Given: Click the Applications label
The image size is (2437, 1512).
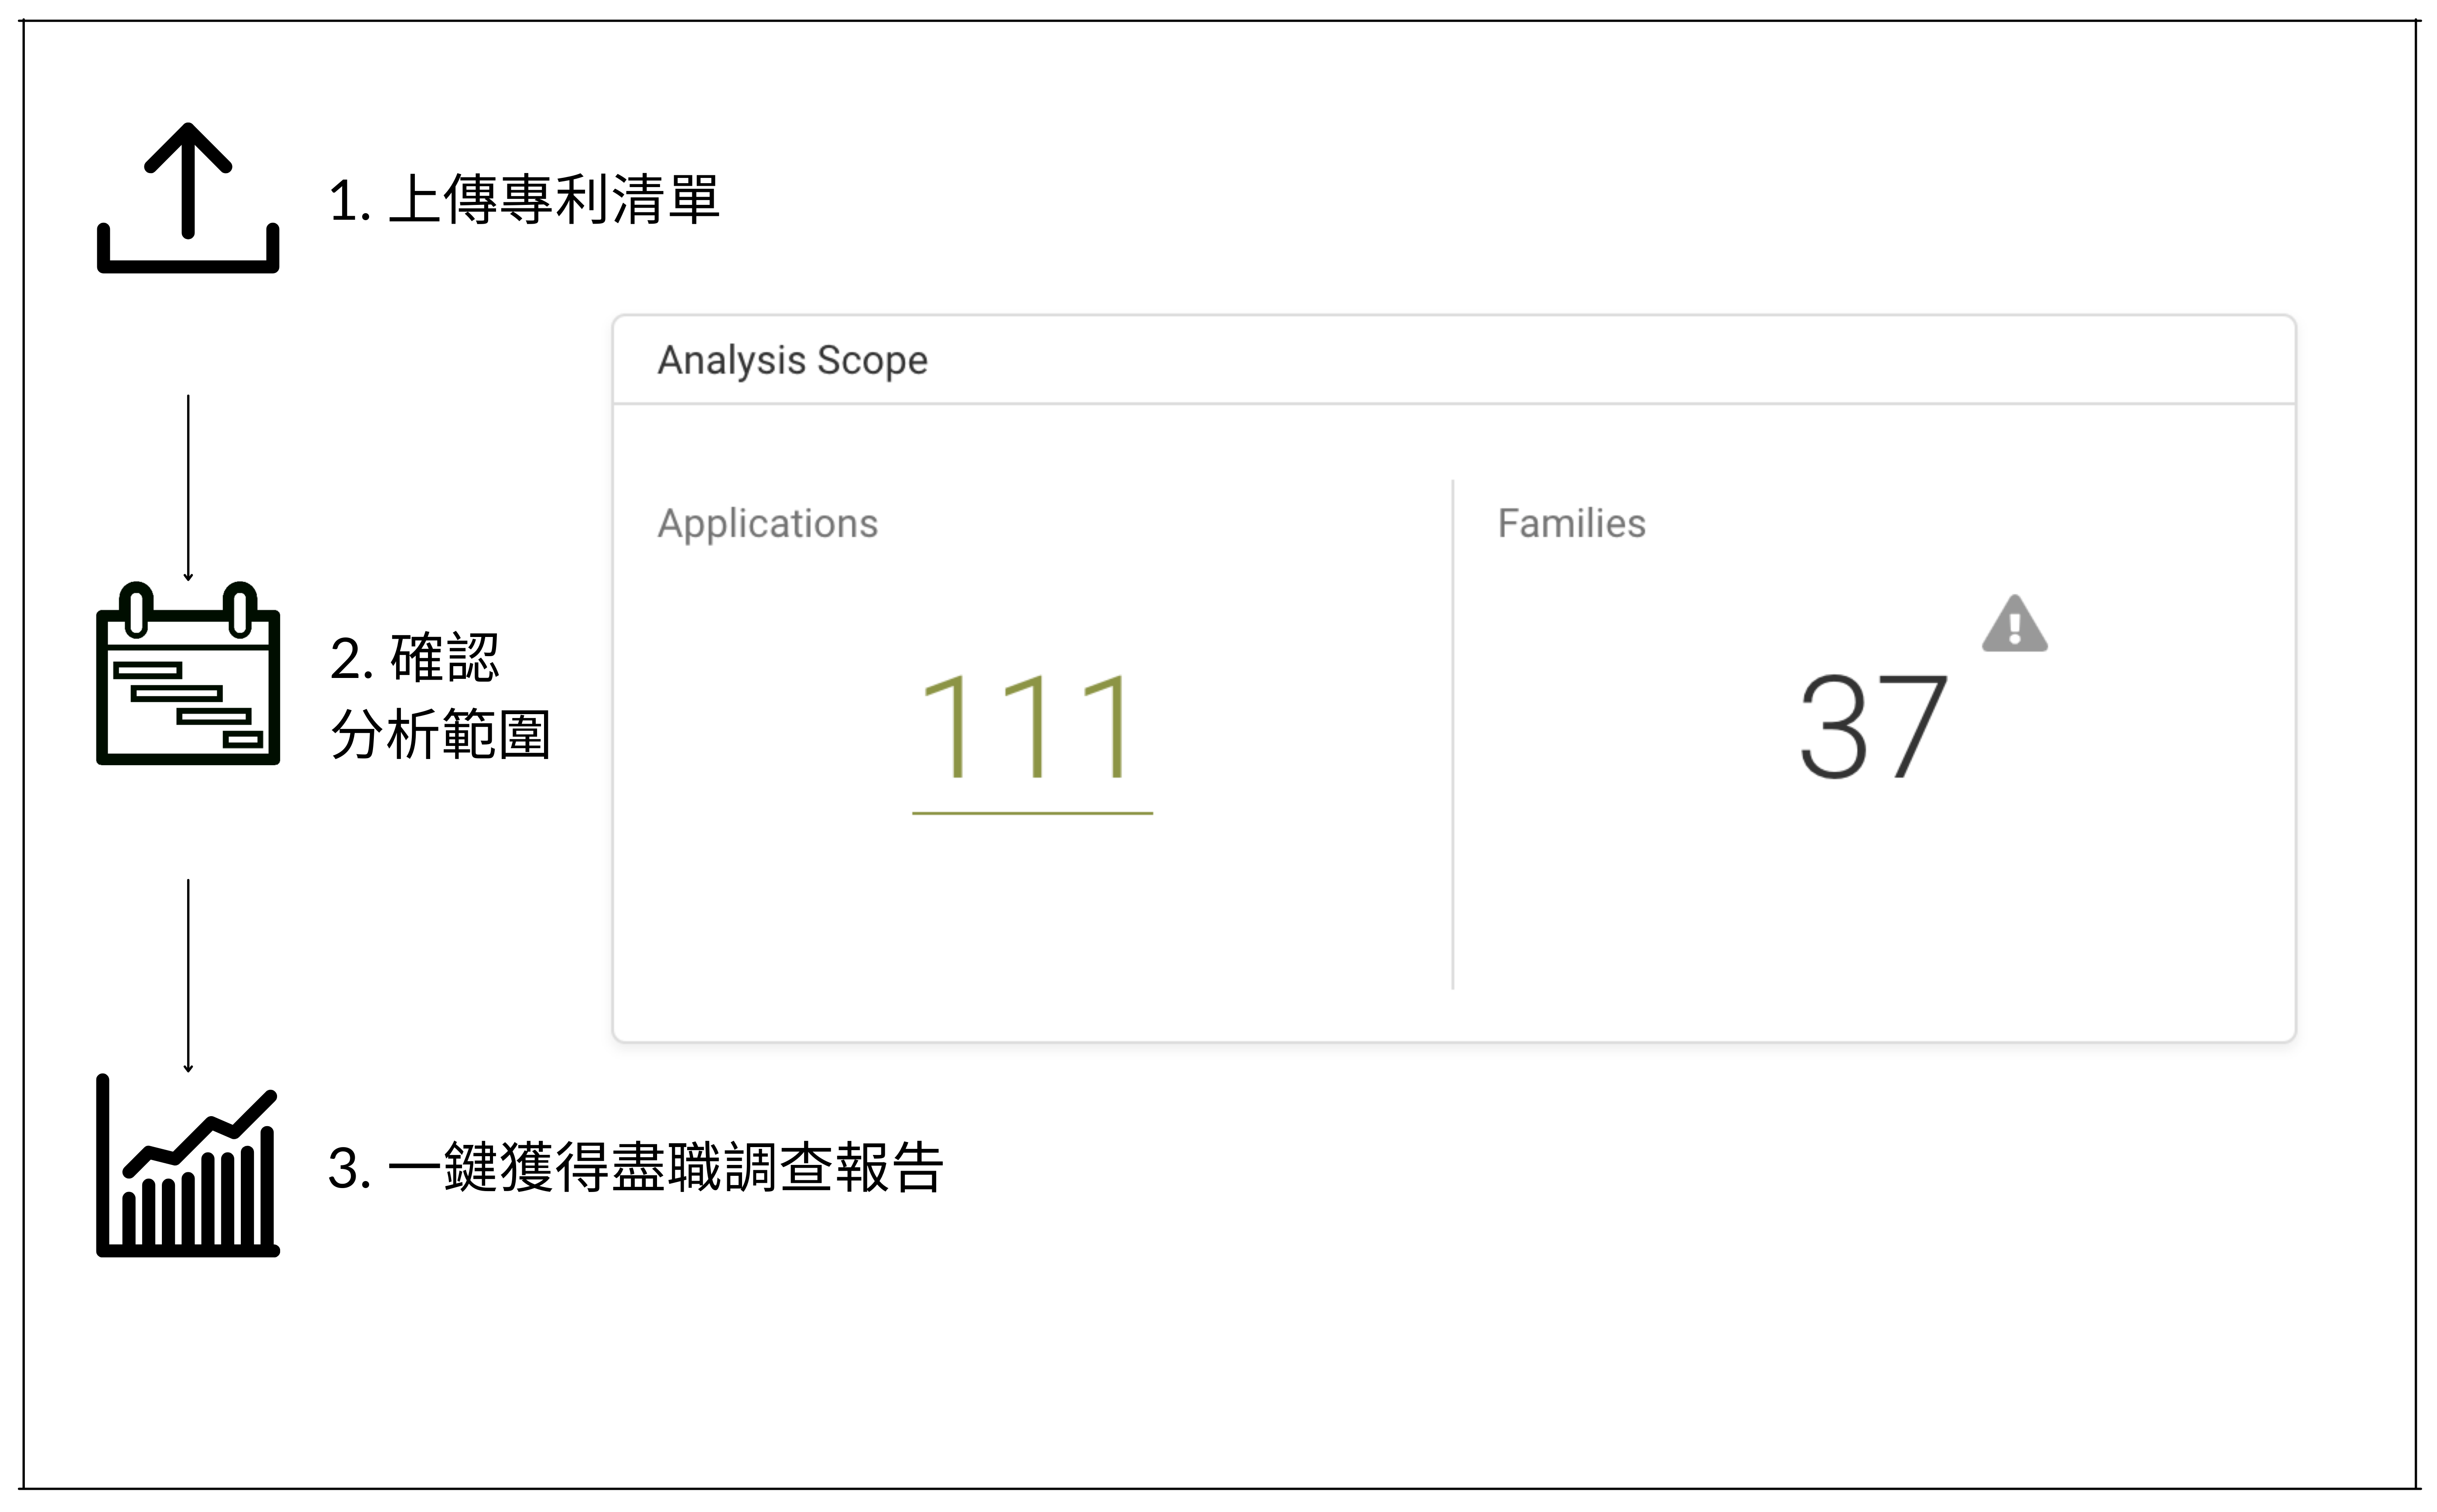Looking at the screenshot, I should pyautogui.click(x=767, y=524).
